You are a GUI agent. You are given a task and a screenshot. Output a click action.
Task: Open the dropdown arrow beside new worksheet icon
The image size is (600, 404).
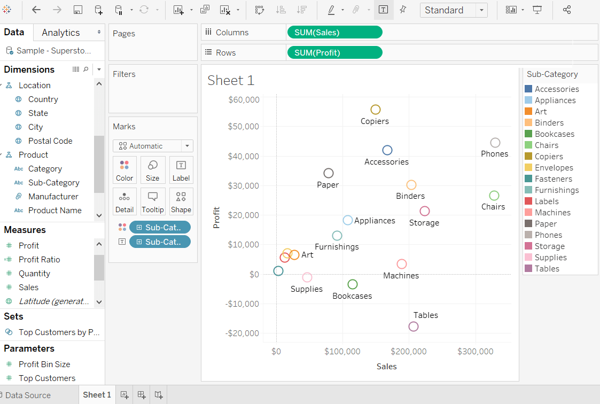[191, 10]
